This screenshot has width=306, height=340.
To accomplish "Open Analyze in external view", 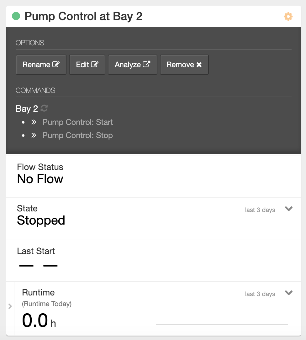I will click(132, 65).
